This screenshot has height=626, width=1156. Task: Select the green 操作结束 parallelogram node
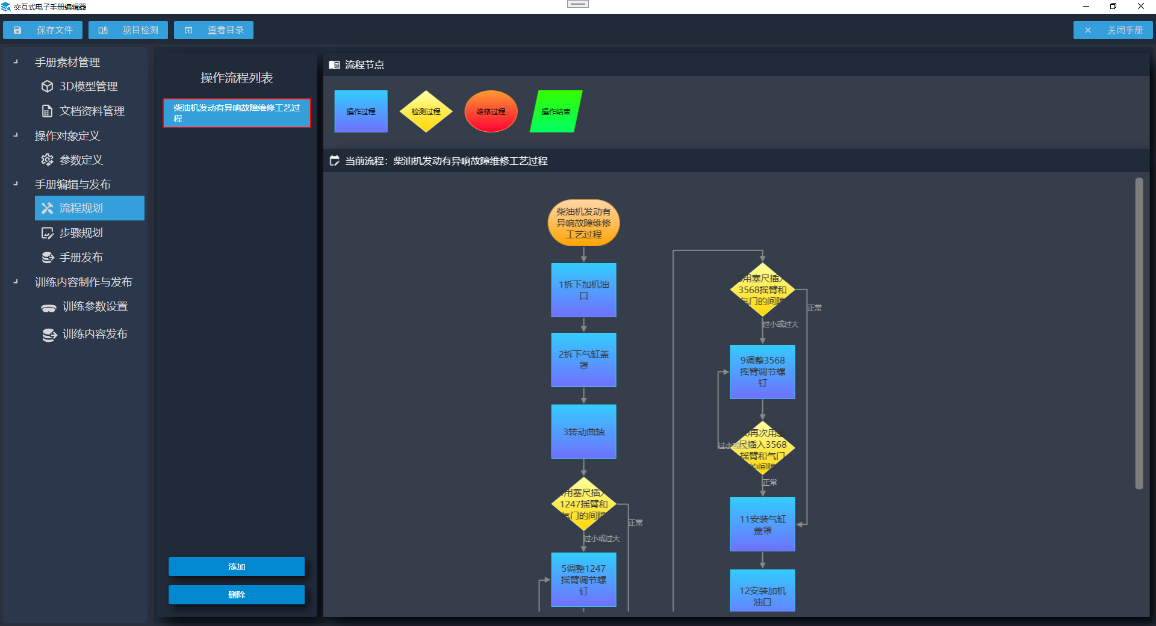pyautogui.click(x=556, y=111)
